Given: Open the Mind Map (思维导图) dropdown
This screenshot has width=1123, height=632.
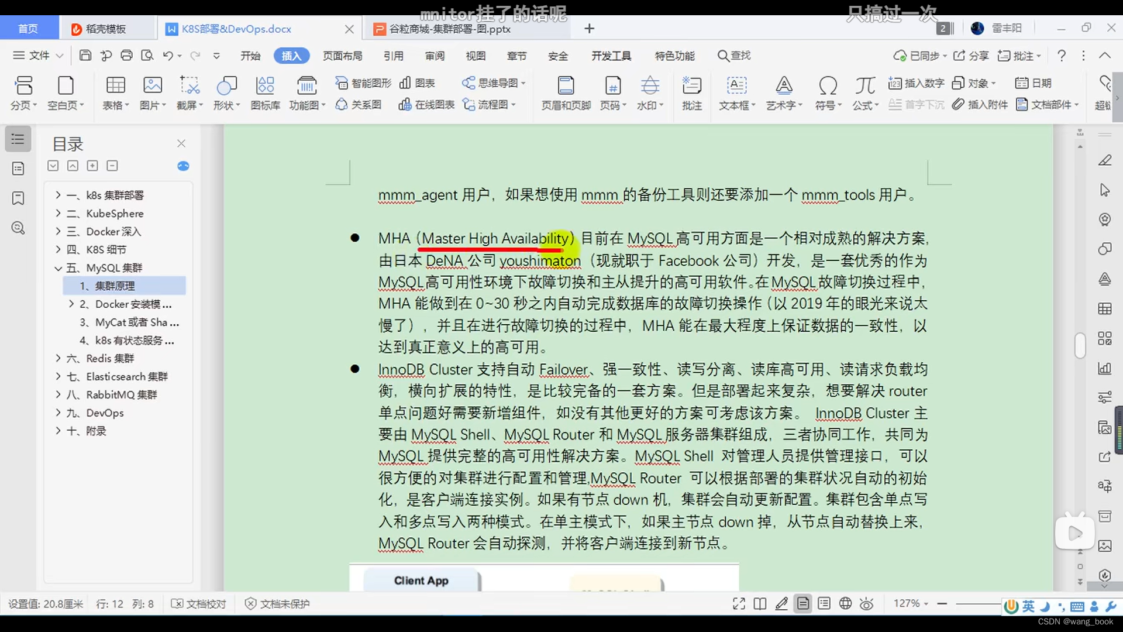Looking at the screenshot, I should tap(494, 83).
